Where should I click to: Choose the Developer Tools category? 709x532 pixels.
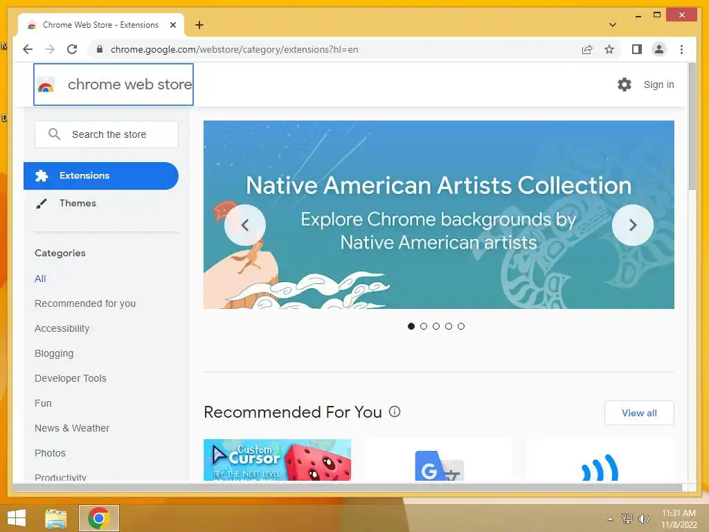pyautogui.click(x=71, y=378)
